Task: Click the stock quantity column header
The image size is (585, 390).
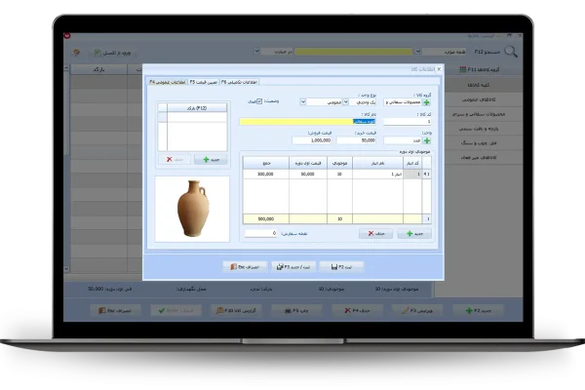Action: point(339,164)
